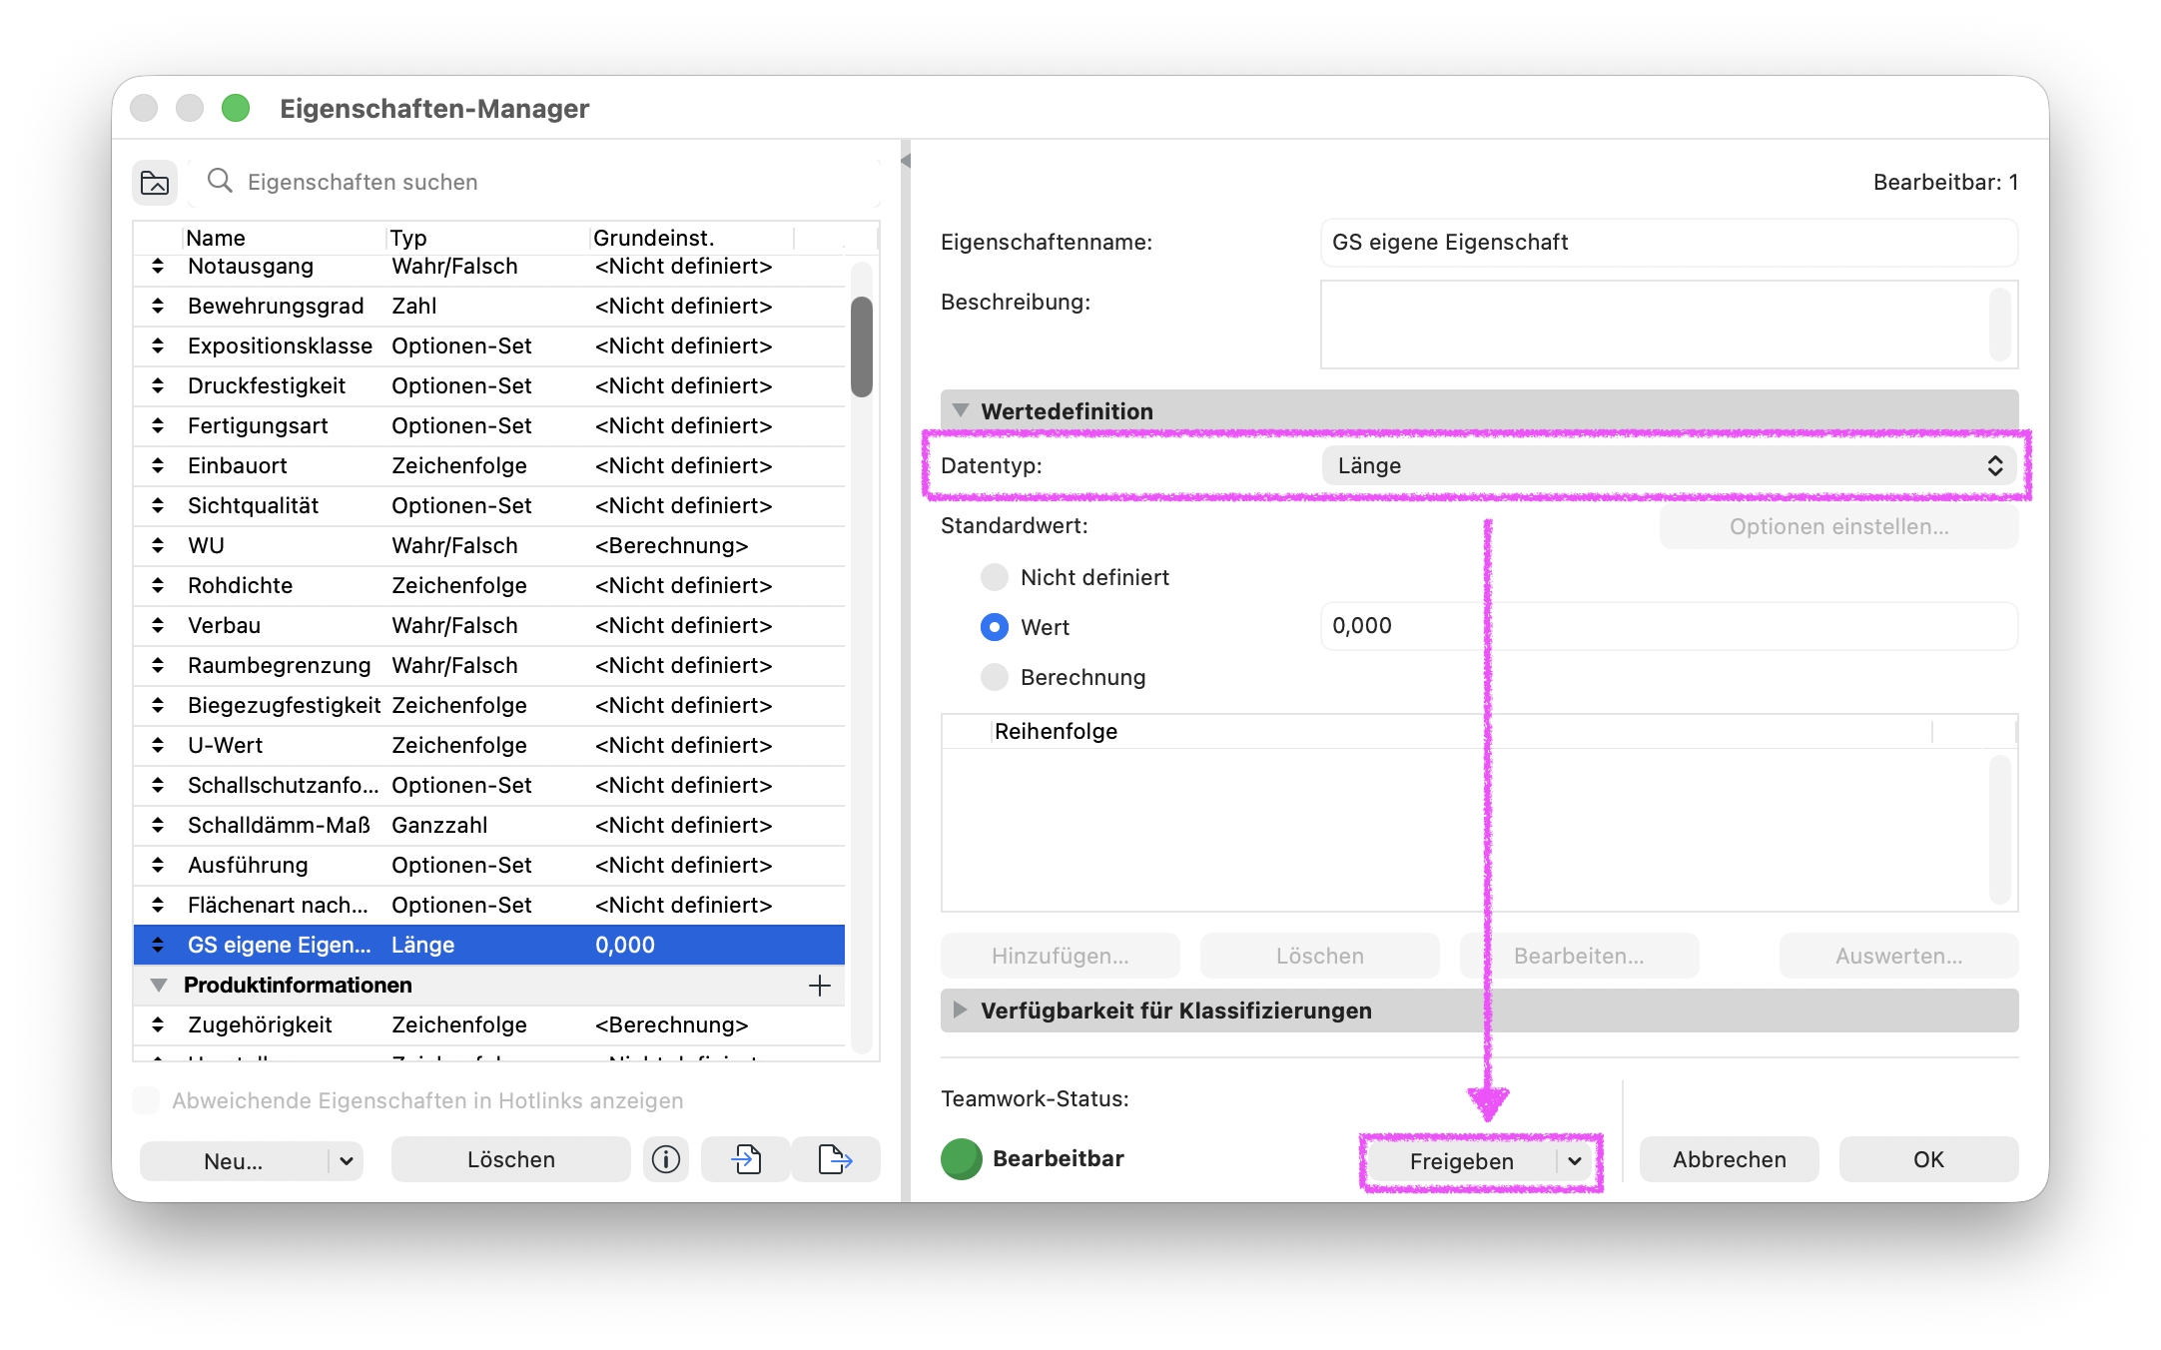Toggle Abweichende Eigenschaften in Hotlinks anzeigen checkbox
The image size is (2161, 1350).
tap(147, 1100)
